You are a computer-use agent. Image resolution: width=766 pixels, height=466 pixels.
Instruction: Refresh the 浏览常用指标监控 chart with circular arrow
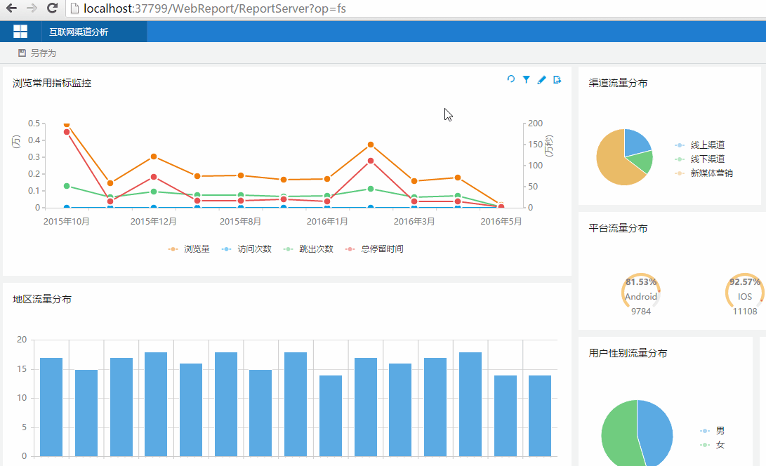point(511,79)
